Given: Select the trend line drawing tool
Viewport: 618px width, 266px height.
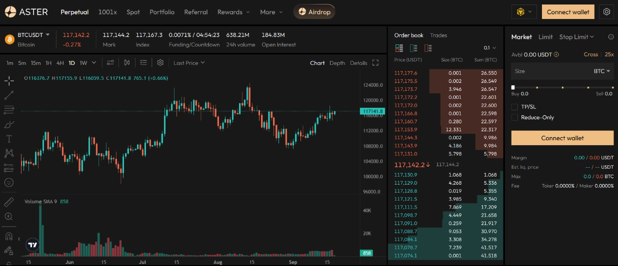Looking at the screenshot, I should pyautogui.click(x=9, y=95).
